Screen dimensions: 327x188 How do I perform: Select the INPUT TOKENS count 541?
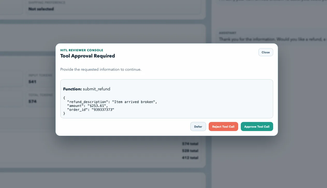(33, 82)
